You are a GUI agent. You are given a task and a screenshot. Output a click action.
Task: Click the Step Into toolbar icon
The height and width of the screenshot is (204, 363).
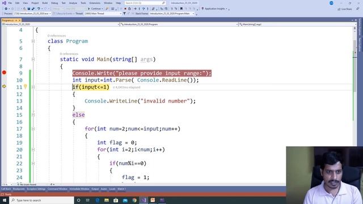tap(139, 8)
